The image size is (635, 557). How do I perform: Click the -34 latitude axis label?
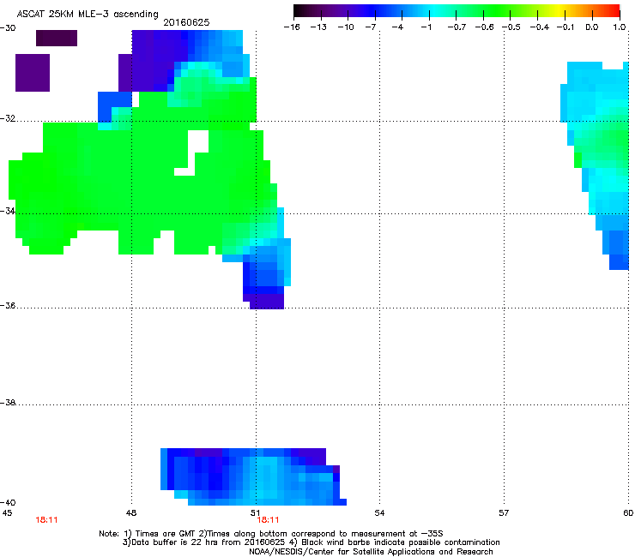(x=8, y=211)
